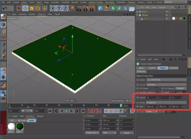Select the Scale tool
This screenshot has height=139, width=191.
32,8
